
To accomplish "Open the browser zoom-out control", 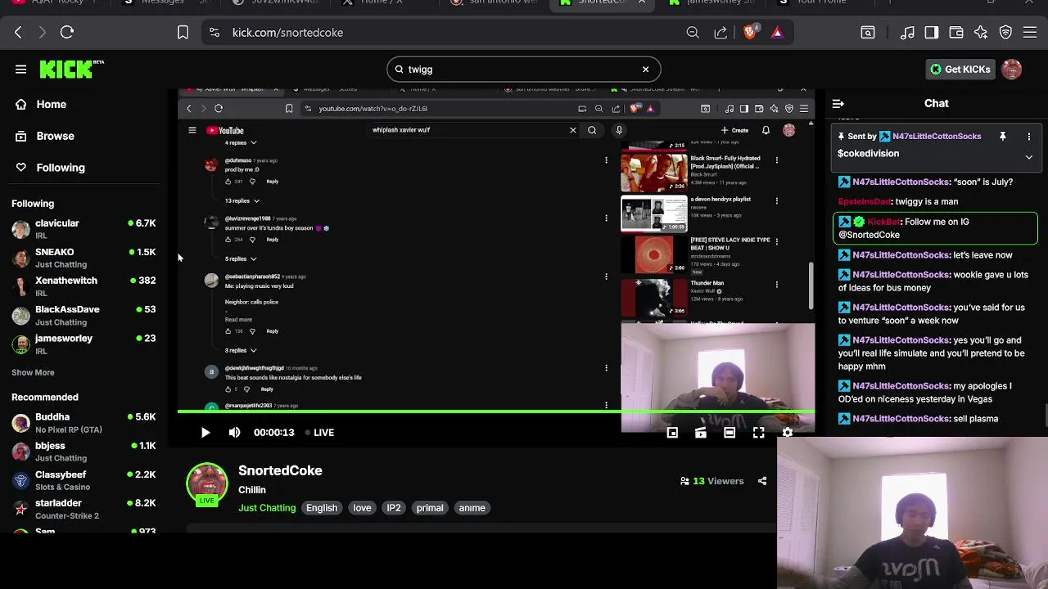I will click(x=693, y=33).
